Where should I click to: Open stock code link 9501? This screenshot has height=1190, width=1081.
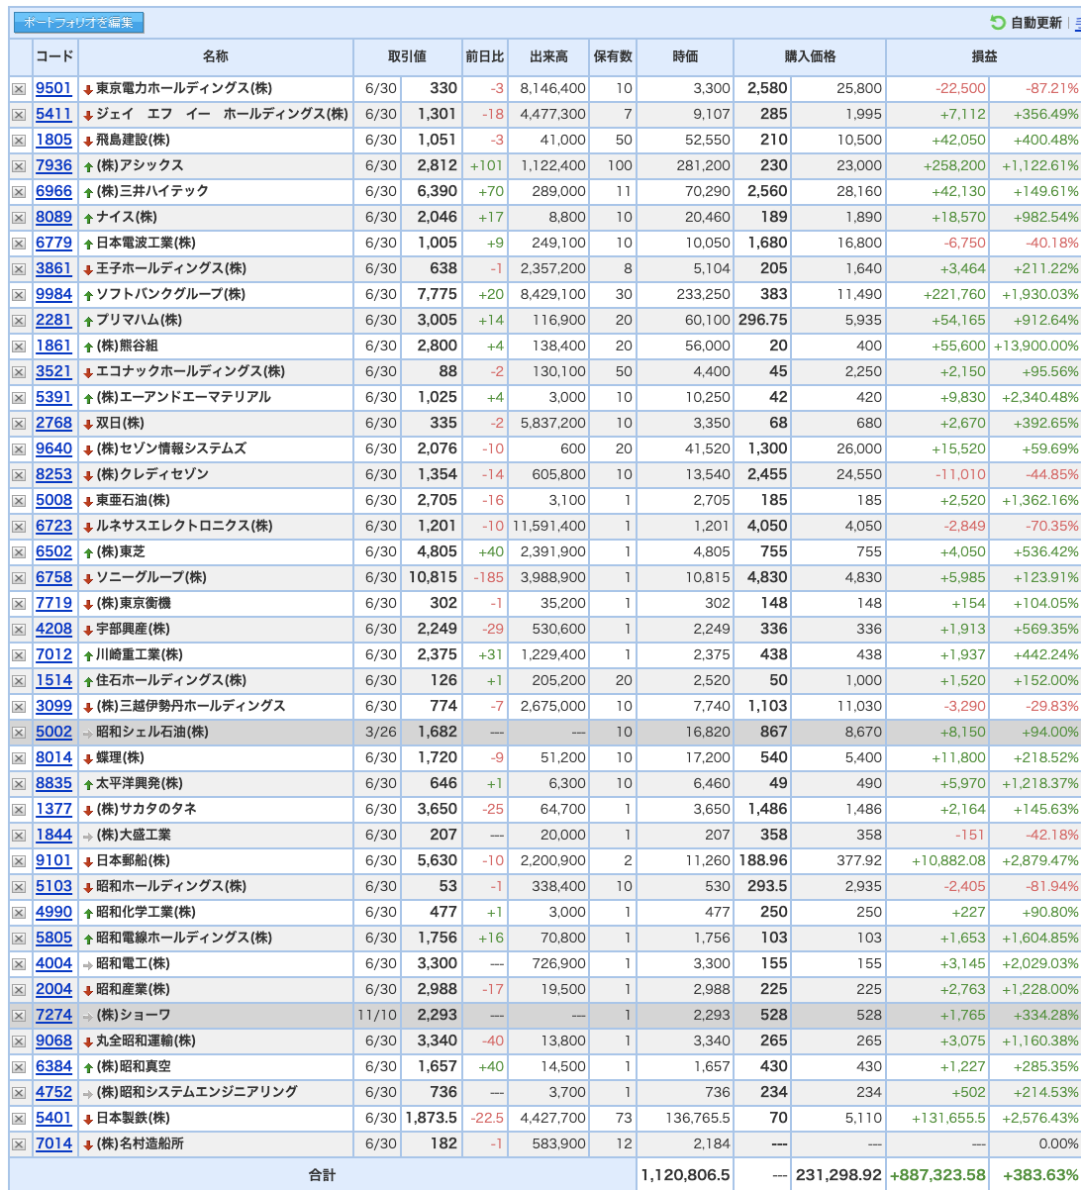coord(54,88)
